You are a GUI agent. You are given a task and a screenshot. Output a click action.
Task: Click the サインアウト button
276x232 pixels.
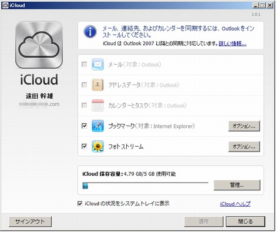pos(31,221)
